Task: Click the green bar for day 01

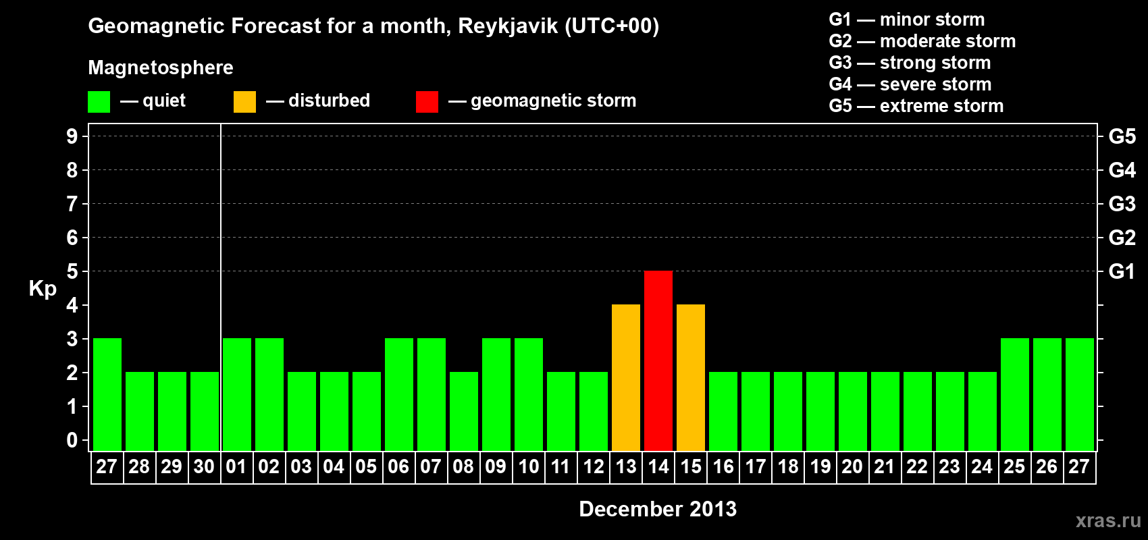Action: pyautogui.click(x=237, y=394)
